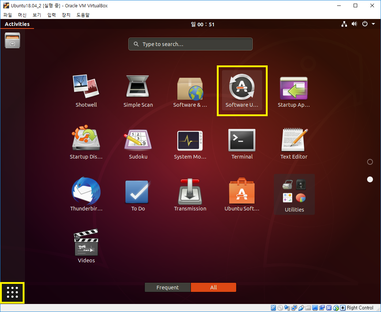
Task: Click the Activities button
Action: pyautogui.click(x=17, y=24)
